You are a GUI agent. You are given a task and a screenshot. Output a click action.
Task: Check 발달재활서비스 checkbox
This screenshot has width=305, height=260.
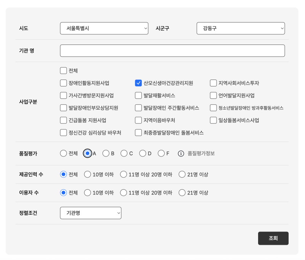click(138, 96)
